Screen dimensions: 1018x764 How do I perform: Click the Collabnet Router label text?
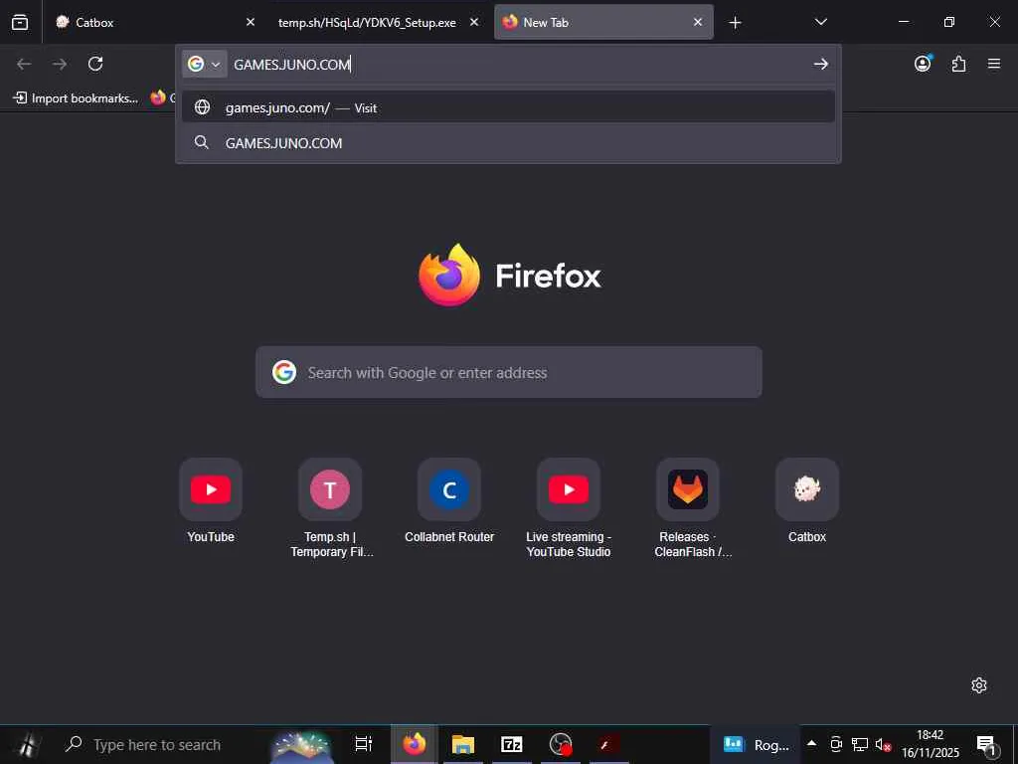[449, 536]
